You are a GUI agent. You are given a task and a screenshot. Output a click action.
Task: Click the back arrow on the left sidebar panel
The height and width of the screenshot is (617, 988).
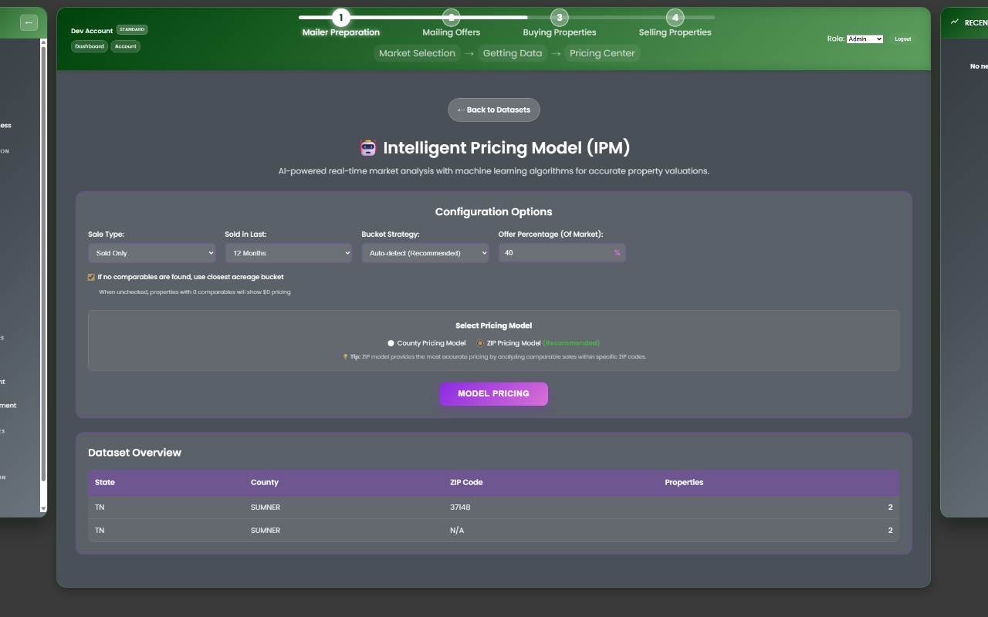tap(28, 22)
